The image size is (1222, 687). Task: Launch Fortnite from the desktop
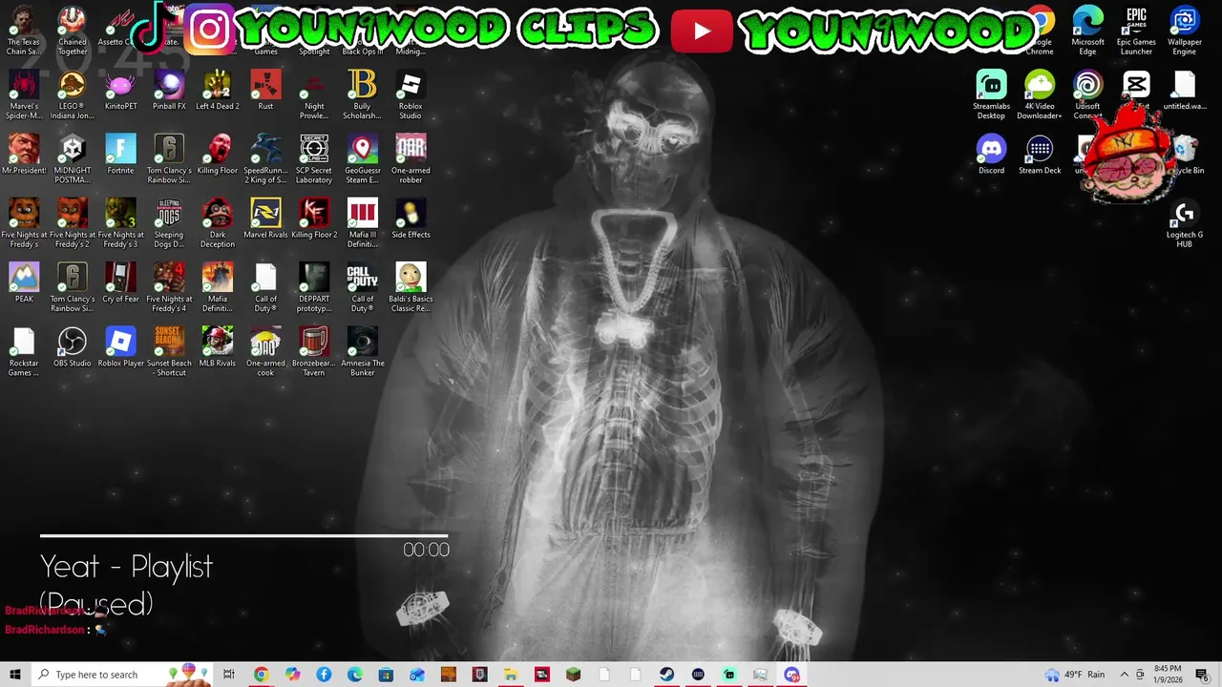point(120,156)
